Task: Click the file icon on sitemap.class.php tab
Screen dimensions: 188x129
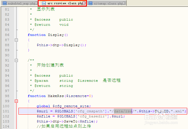Action: tap(90, 3)
